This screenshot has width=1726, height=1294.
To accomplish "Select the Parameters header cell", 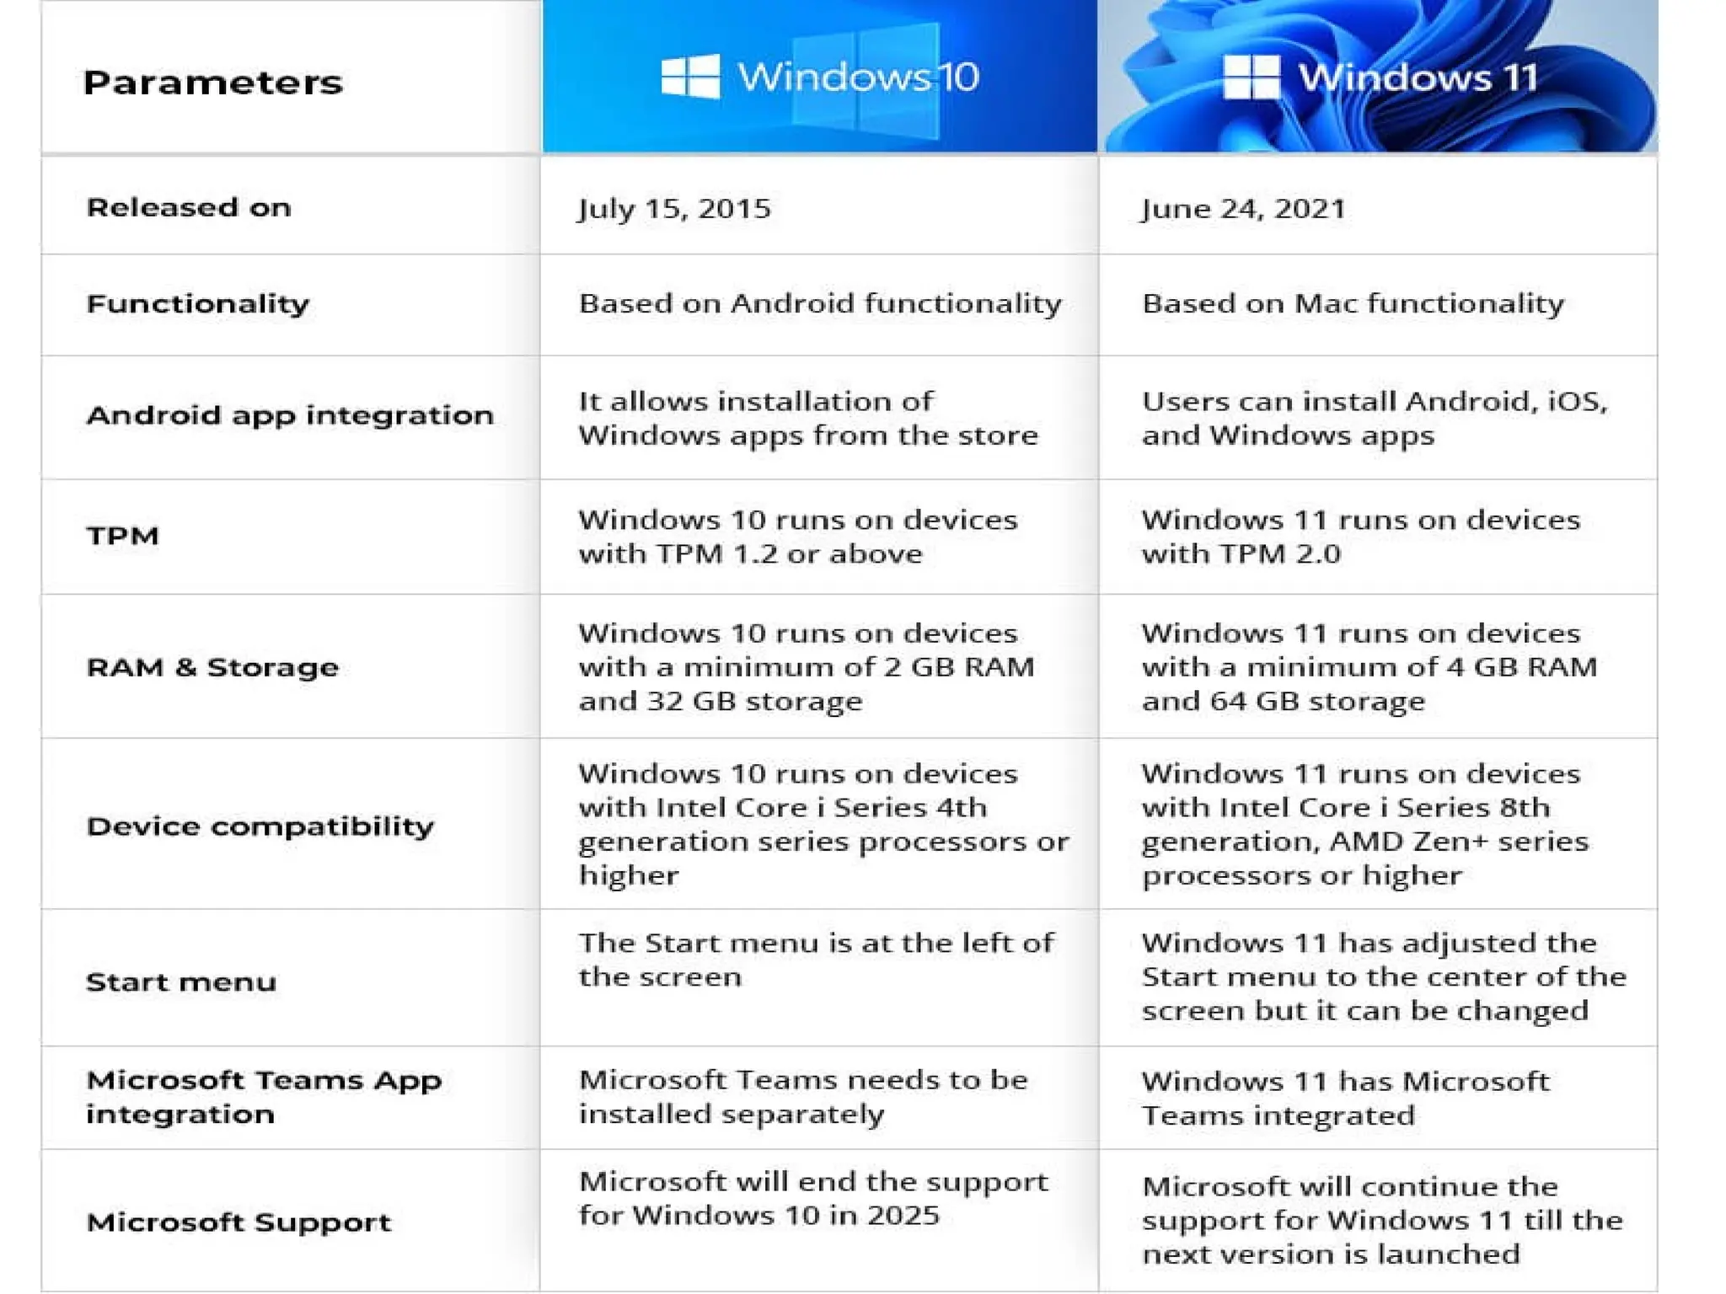I will tap(291, 78).
